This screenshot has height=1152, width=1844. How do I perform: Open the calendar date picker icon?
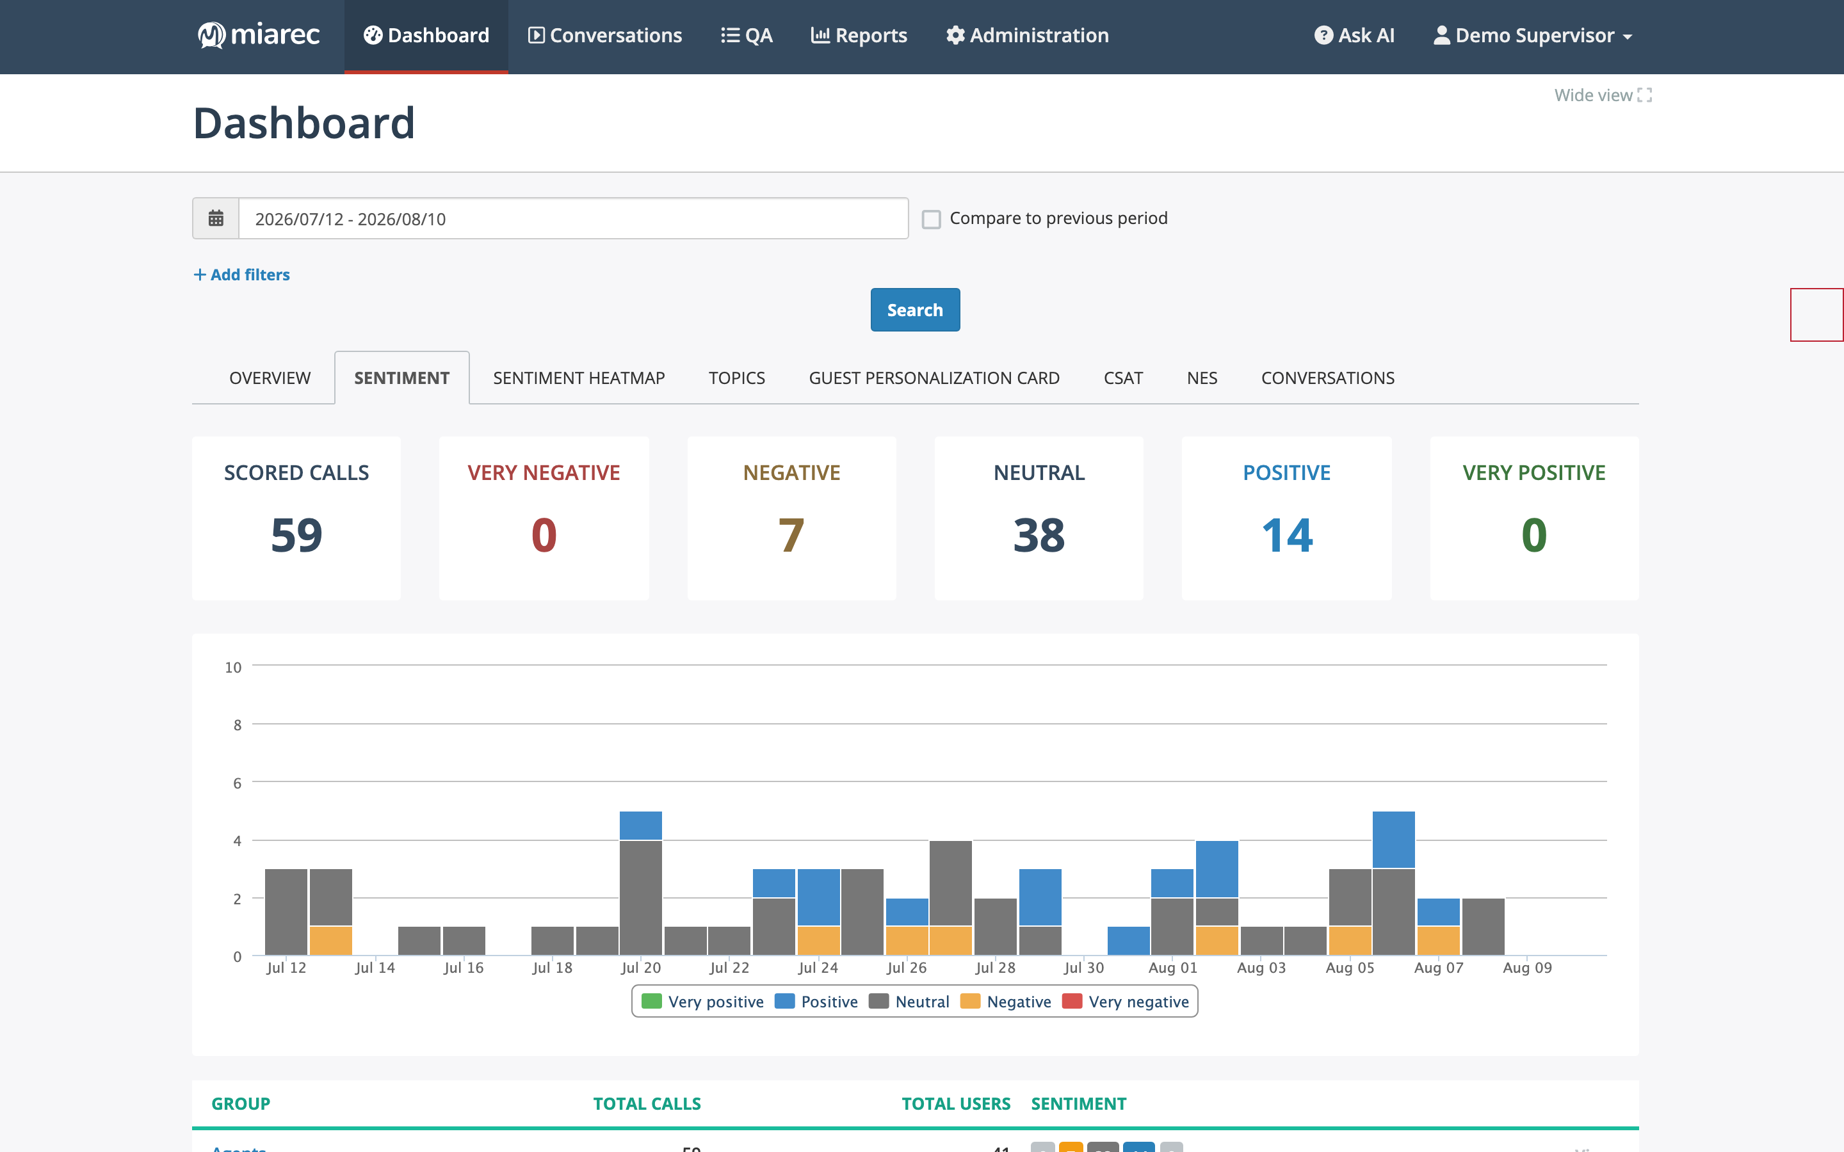[x=216, y=219]
